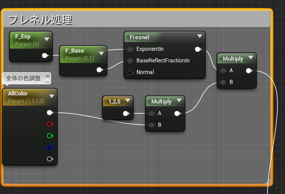
Task: Collapse the Multiply node fed by Fresnel
Action: [251, 58]
